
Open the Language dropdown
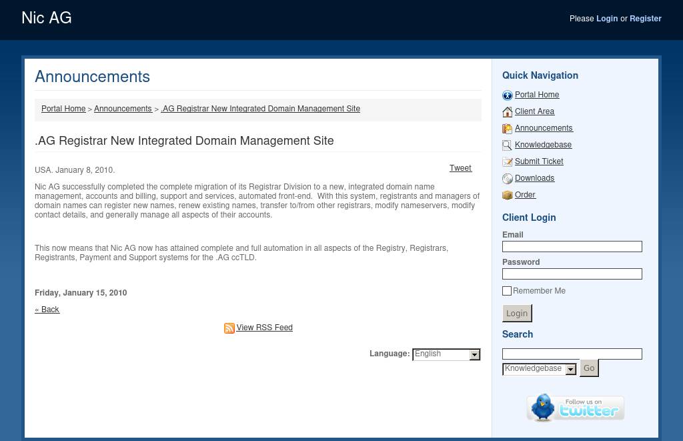(446, 354)
